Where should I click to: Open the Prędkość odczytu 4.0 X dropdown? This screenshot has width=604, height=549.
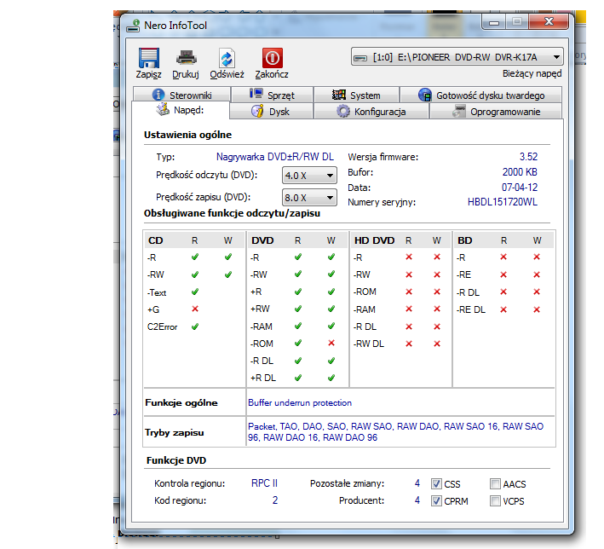[x=309, y=176]
